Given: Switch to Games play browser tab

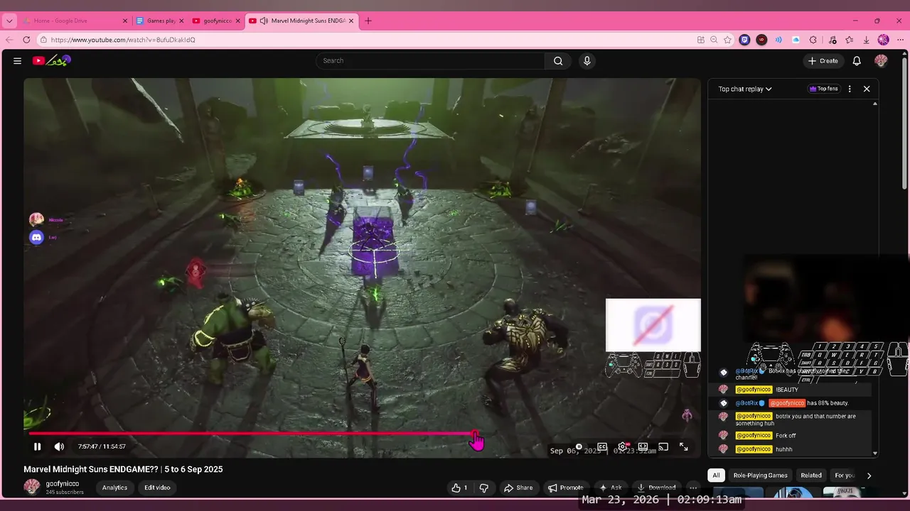Looking at the screenshot, I should tap(159, 21).
